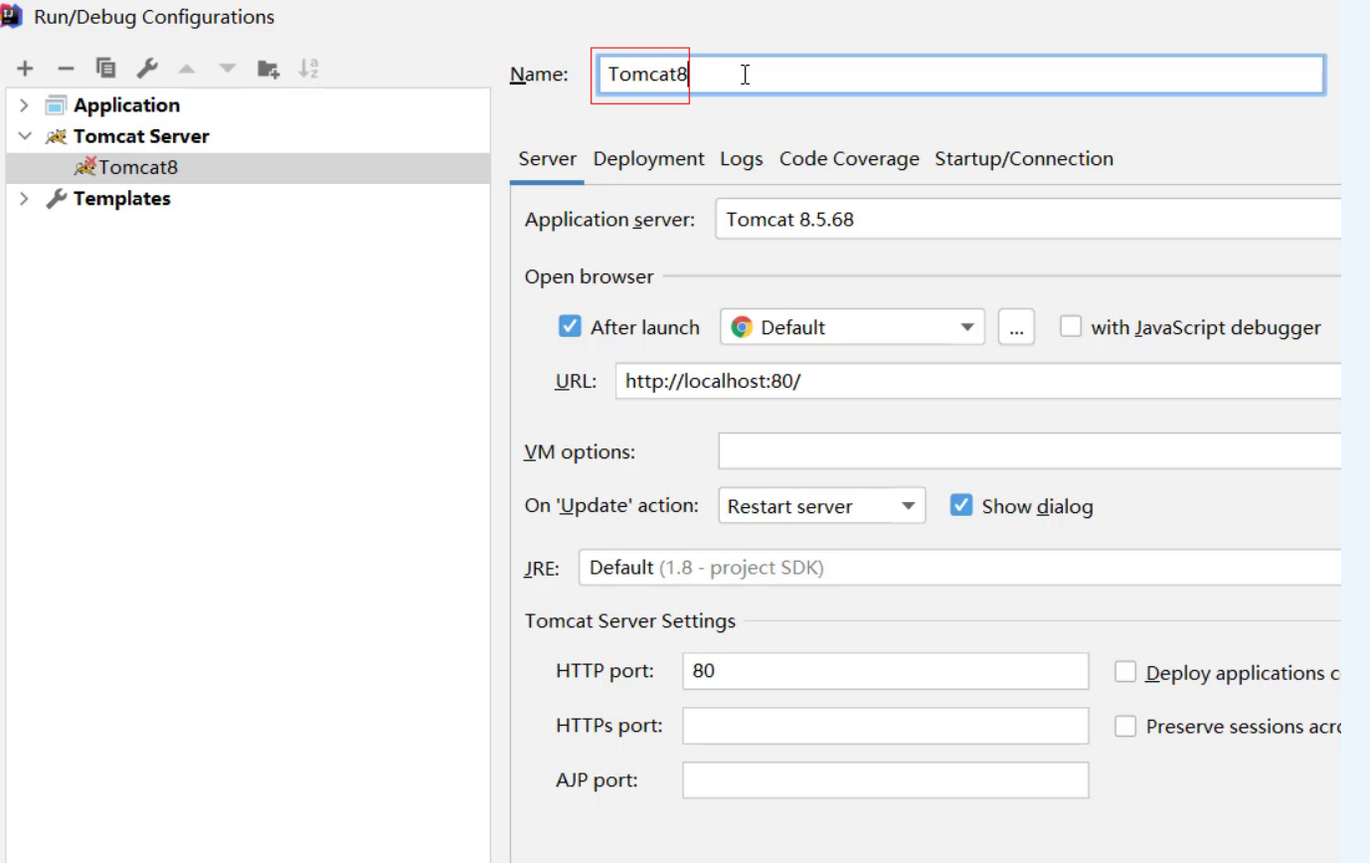Viewport: 1370px width, 863px height.
Task: Select the Tomcat8 configuration in tree
Action: [x=248, y=167]
